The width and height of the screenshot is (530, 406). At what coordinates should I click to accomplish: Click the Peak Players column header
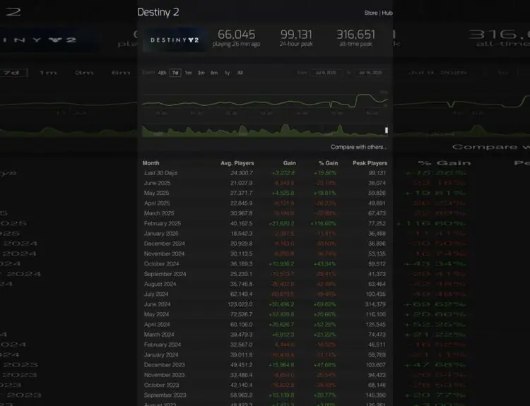coord(370,163)
